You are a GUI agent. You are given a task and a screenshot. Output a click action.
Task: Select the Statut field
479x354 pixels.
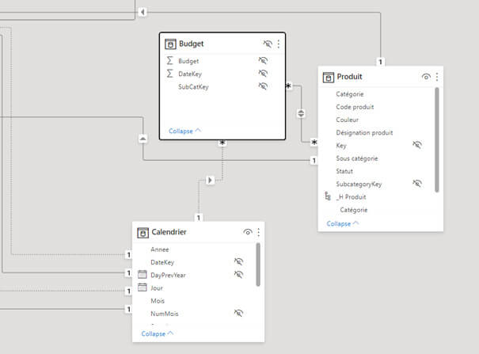[x=344, y=171]
